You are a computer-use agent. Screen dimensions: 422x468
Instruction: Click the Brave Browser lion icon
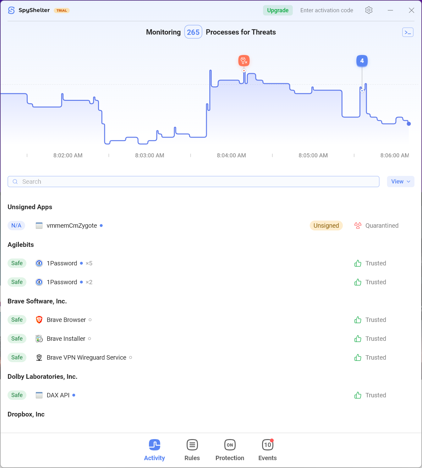tap(39, 319)
